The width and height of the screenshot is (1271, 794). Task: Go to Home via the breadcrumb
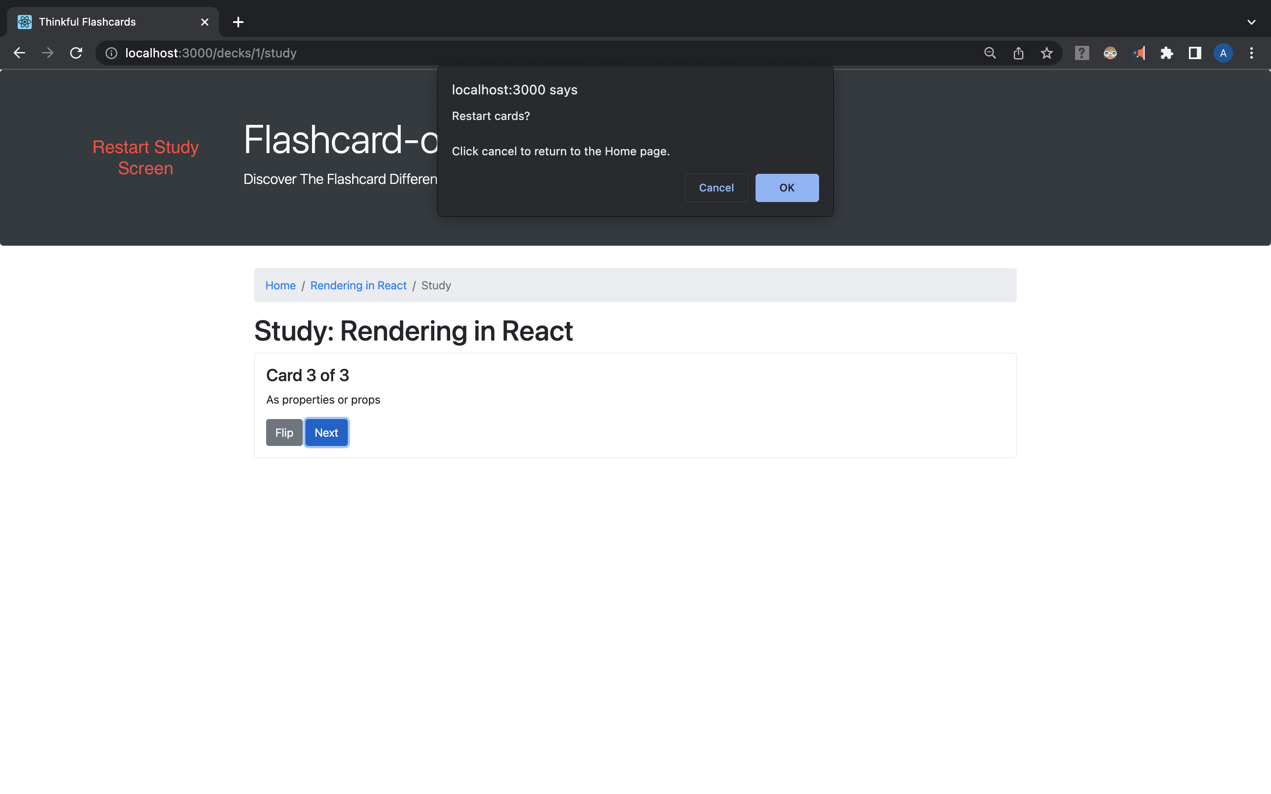click(281, 285)
